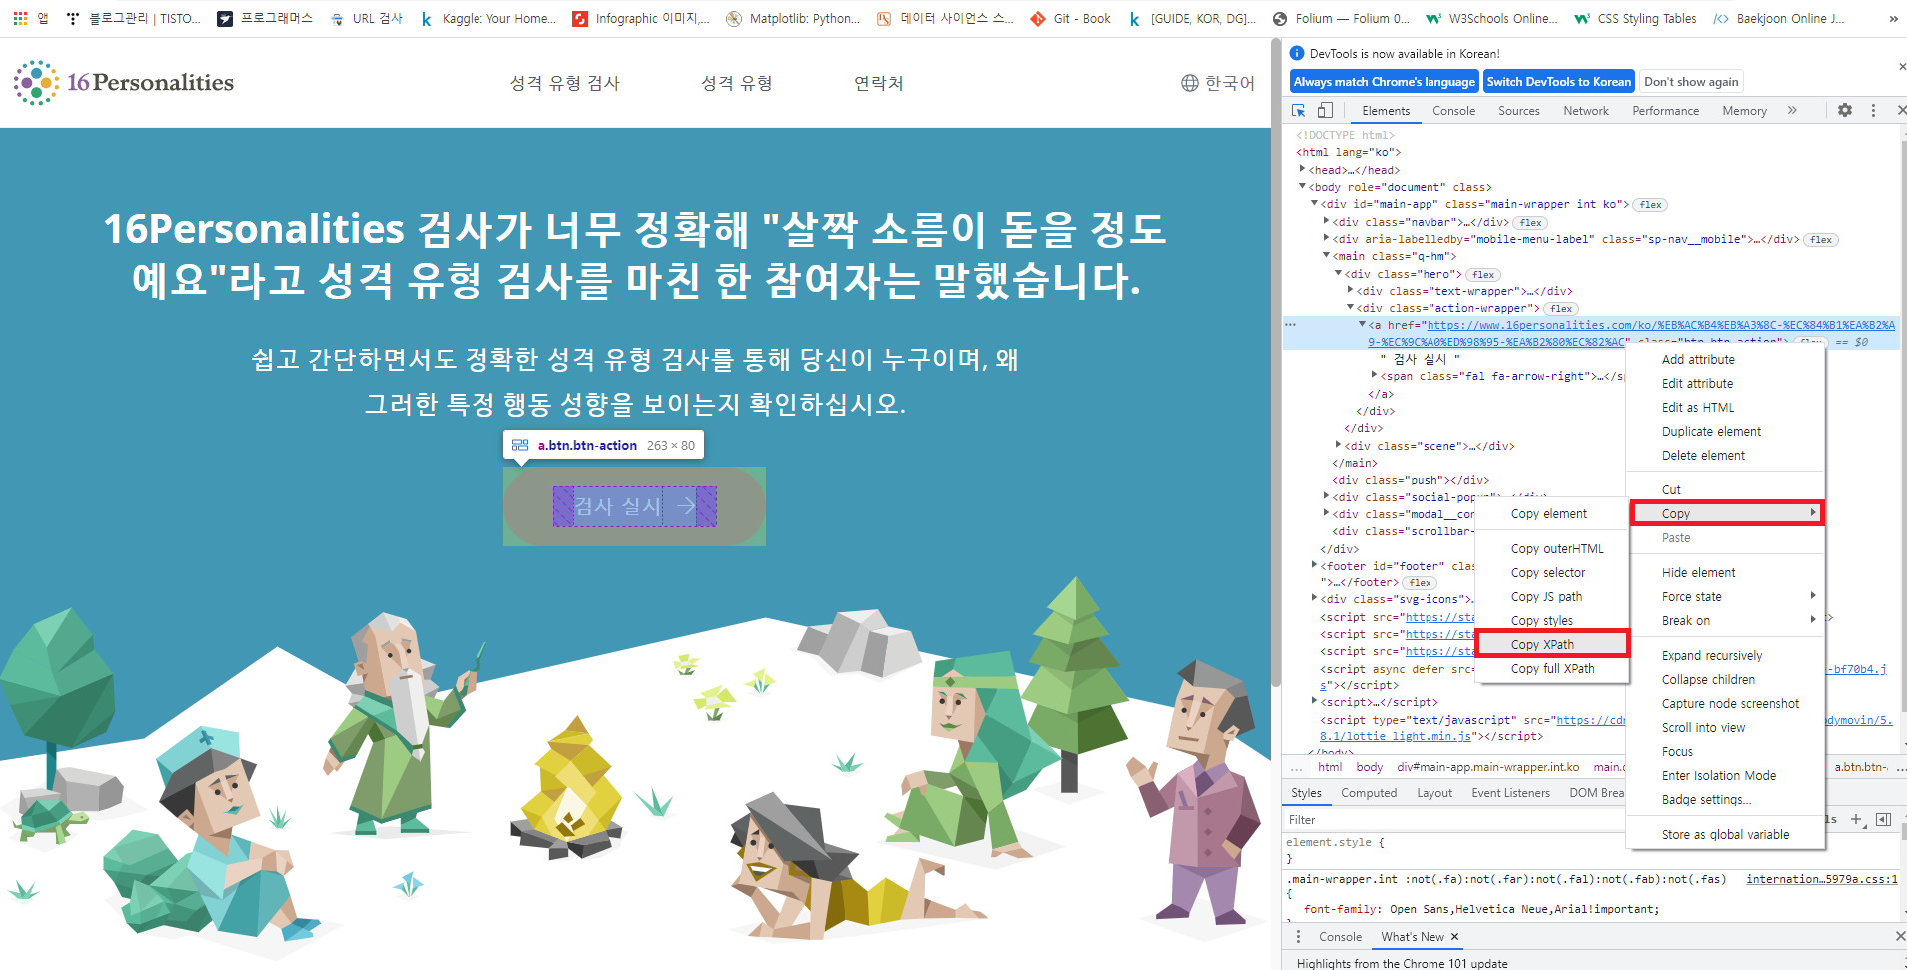Close the bottom drawer panel
The height and width of the screenshot is (970, 1907).
(1900, 936)
